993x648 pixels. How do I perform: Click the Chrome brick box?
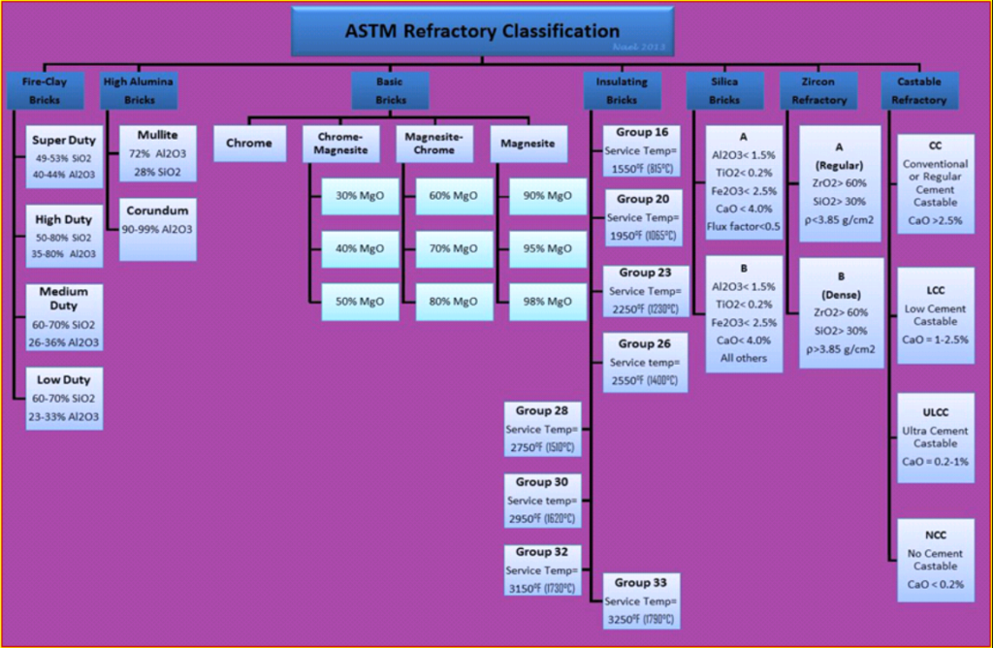point(249,143)
